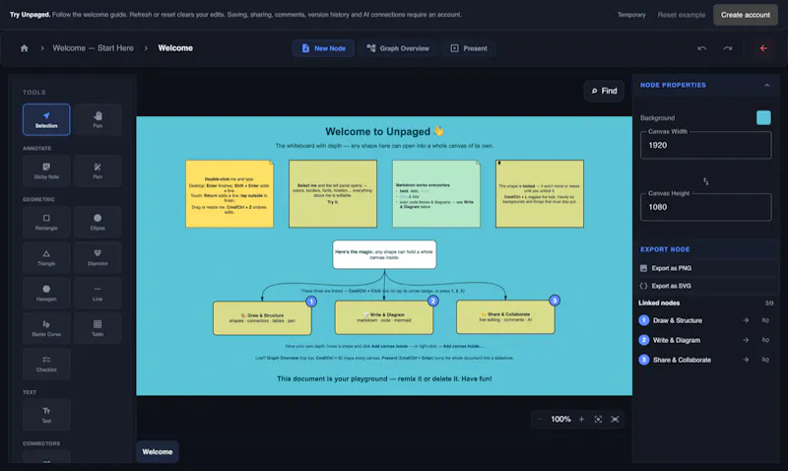788x471 pixels.
Task: Unlink the Write & Diagram node
Action: coord(765,340)
